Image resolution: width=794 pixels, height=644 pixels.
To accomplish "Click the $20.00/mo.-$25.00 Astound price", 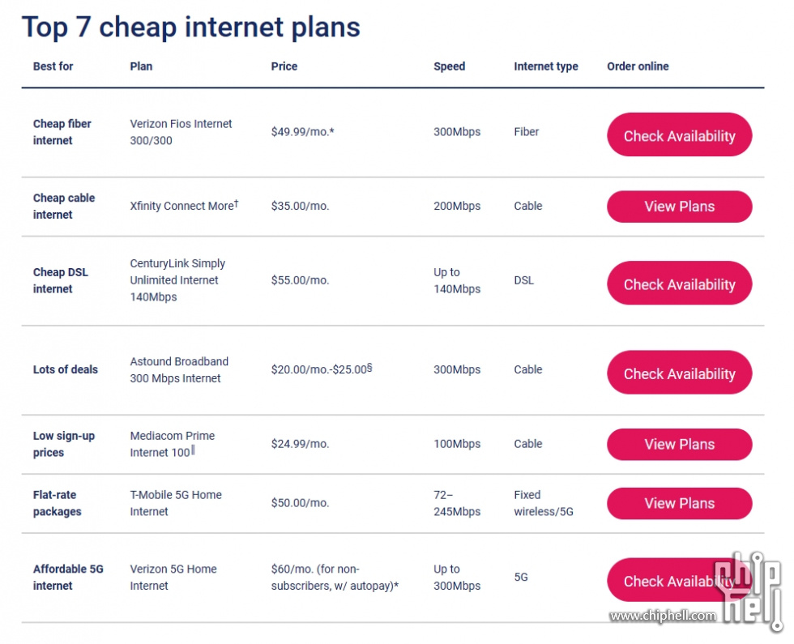I will point(321,369).
